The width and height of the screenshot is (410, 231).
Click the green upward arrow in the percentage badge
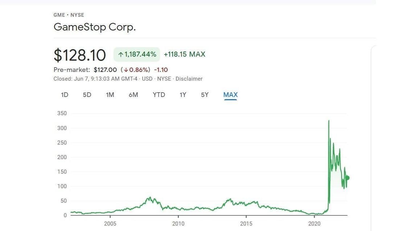(x=120, y=54)
